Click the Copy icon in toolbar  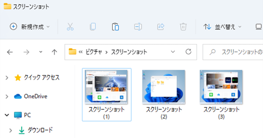[x=93, y=27]
